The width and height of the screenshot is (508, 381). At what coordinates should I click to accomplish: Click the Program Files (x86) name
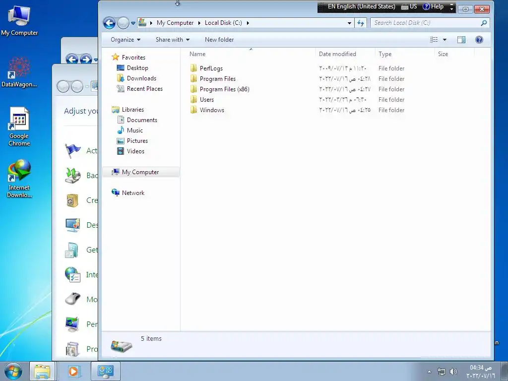tap(225, 89)
